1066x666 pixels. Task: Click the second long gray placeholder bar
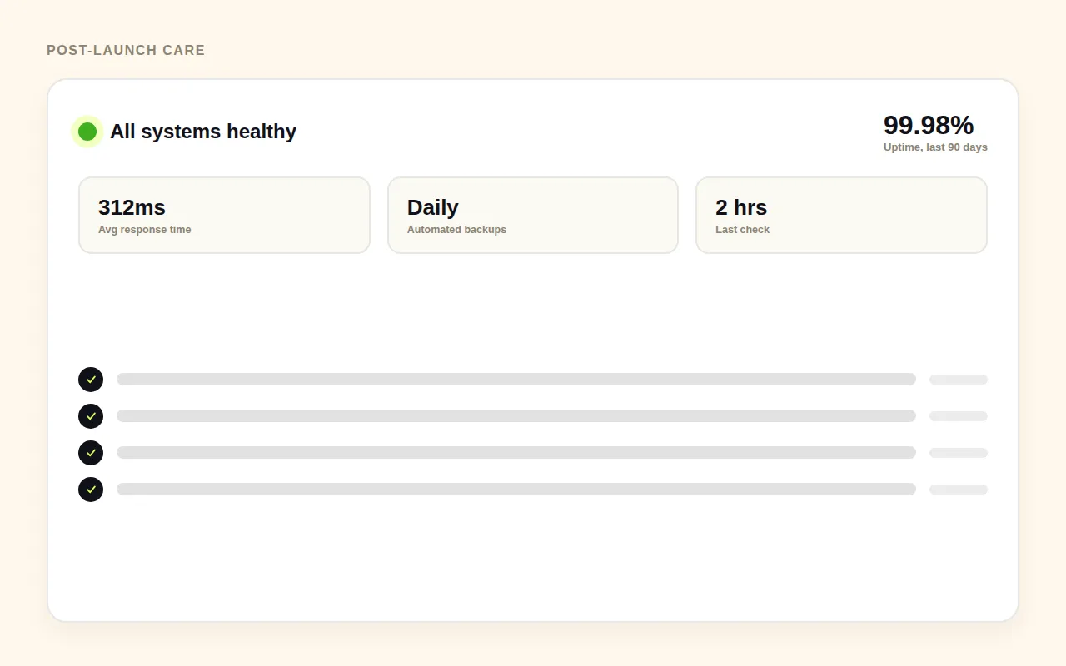(516, 416)
